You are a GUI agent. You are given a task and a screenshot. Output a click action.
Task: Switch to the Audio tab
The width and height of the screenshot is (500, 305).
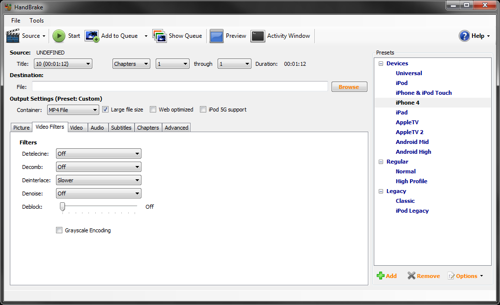pos(97,128)
